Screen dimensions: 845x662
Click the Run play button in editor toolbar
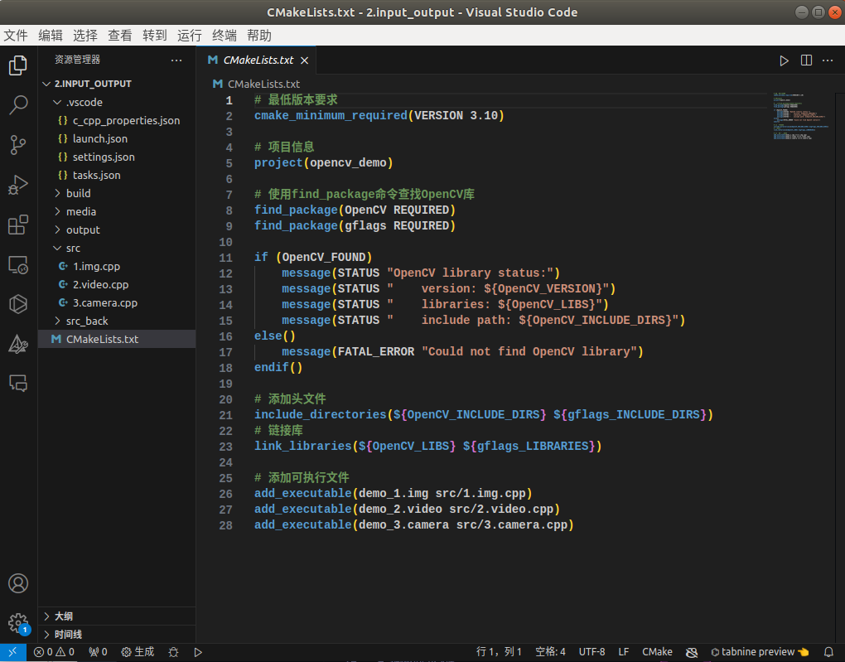pyautogui.click(x=784, y=60)
